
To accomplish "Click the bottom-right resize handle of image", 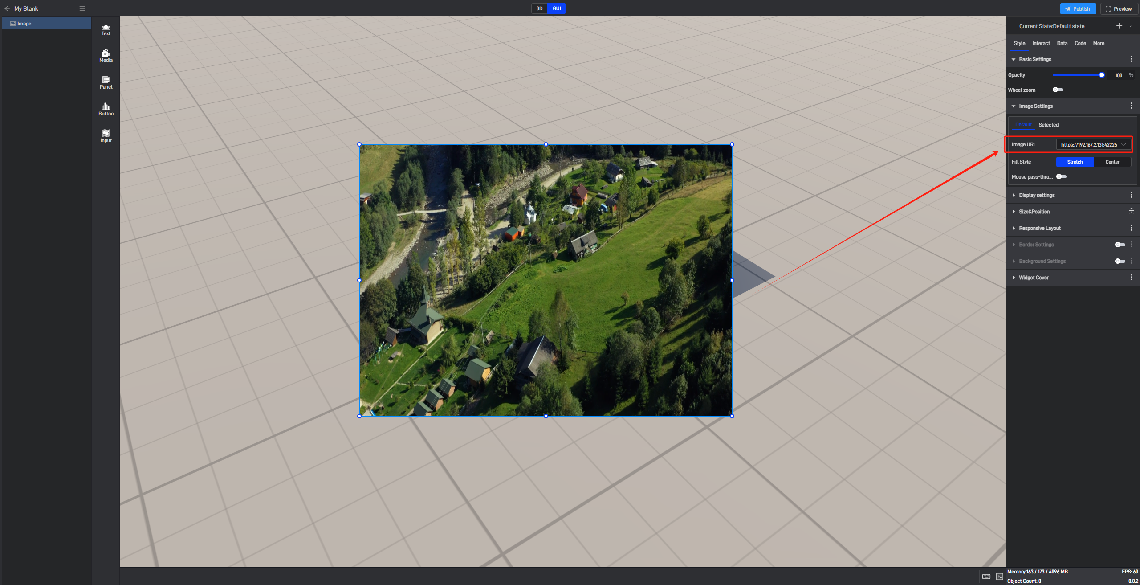I will coord(732,416).
